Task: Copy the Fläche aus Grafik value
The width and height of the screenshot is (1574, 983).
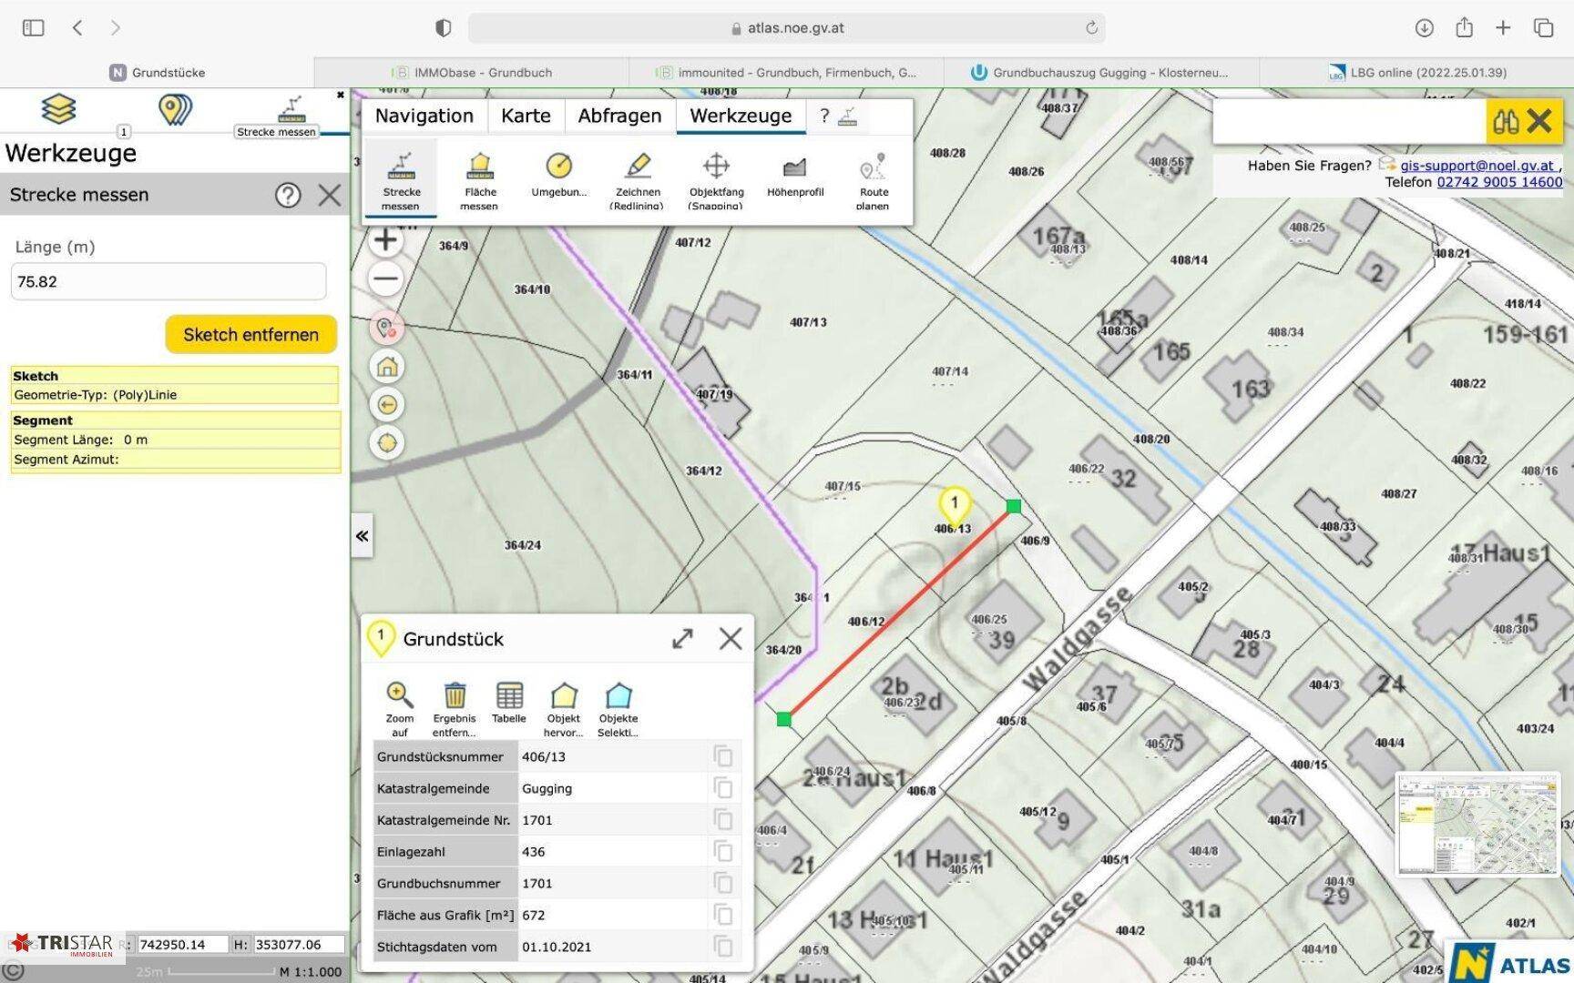Action: point(723,915)
